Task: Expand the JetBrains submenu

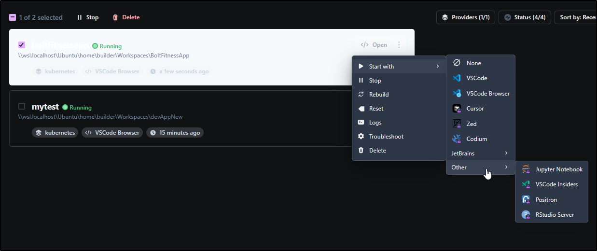Action: coord(480,153)
